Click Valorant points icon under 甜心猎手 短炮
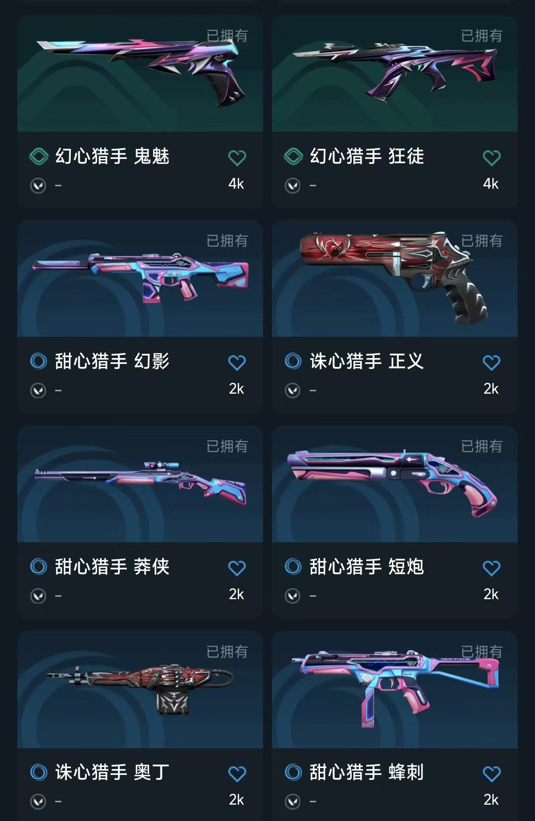This screenshot has height=821, width=535. pyautogui.click(x=293, y=596)
